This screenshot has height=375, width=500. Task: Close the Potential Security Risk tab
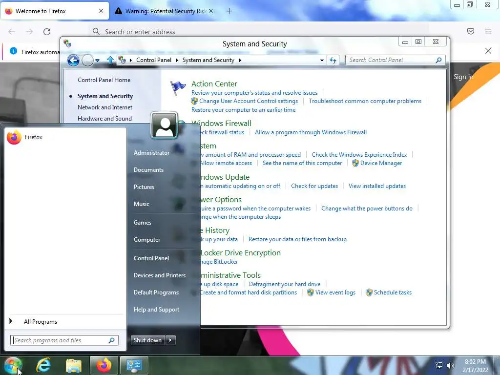click(211, 11)
